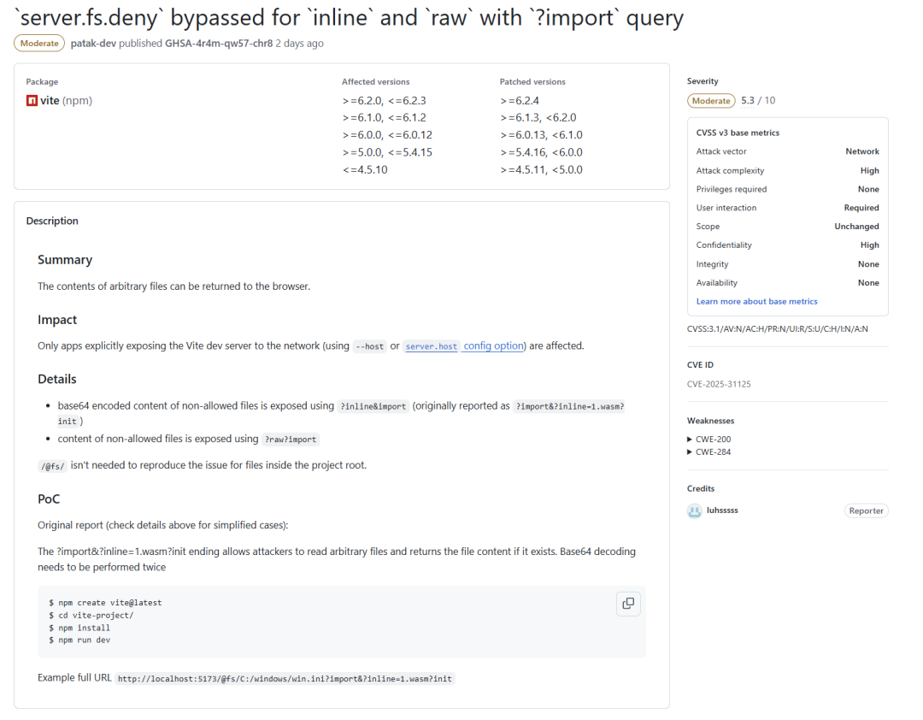Open the vite package link
This screenshot has height=720, width=923.
[50, 101]
